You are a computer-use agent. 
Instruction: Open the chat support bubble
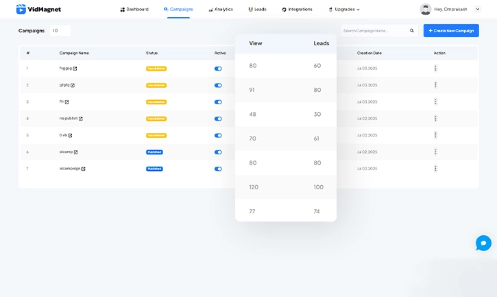click(483, 243)
